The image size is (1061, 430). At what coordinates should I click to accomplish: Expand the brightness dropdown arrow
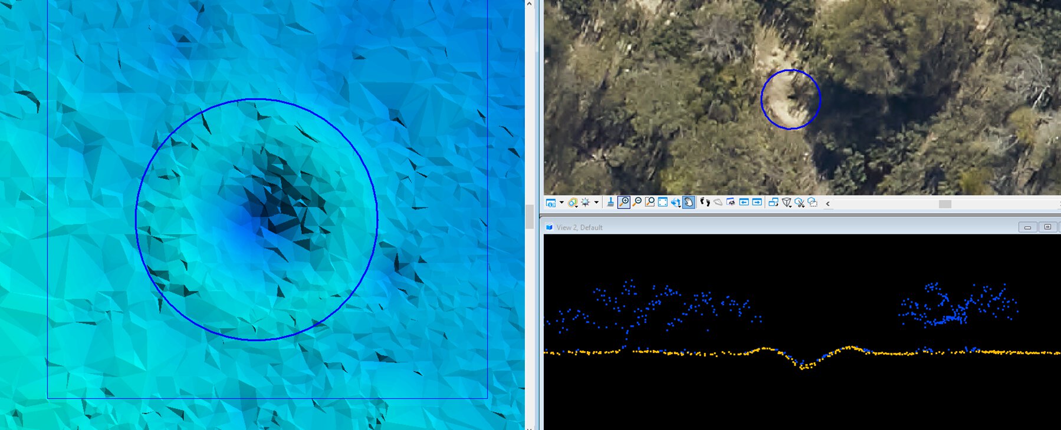[596, 203]
